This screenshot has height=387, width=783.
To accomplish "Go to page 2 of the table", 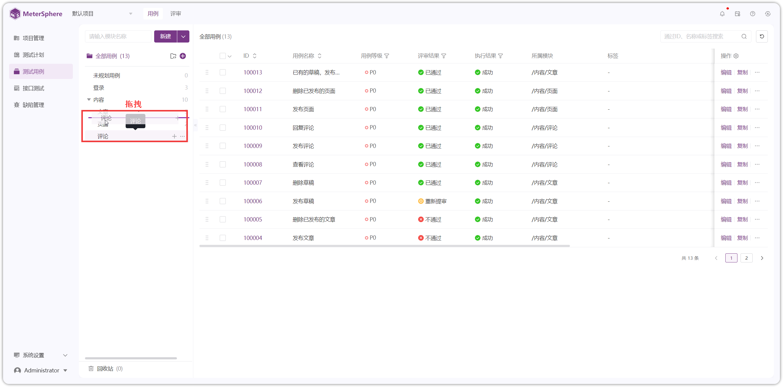I will 746,258.
